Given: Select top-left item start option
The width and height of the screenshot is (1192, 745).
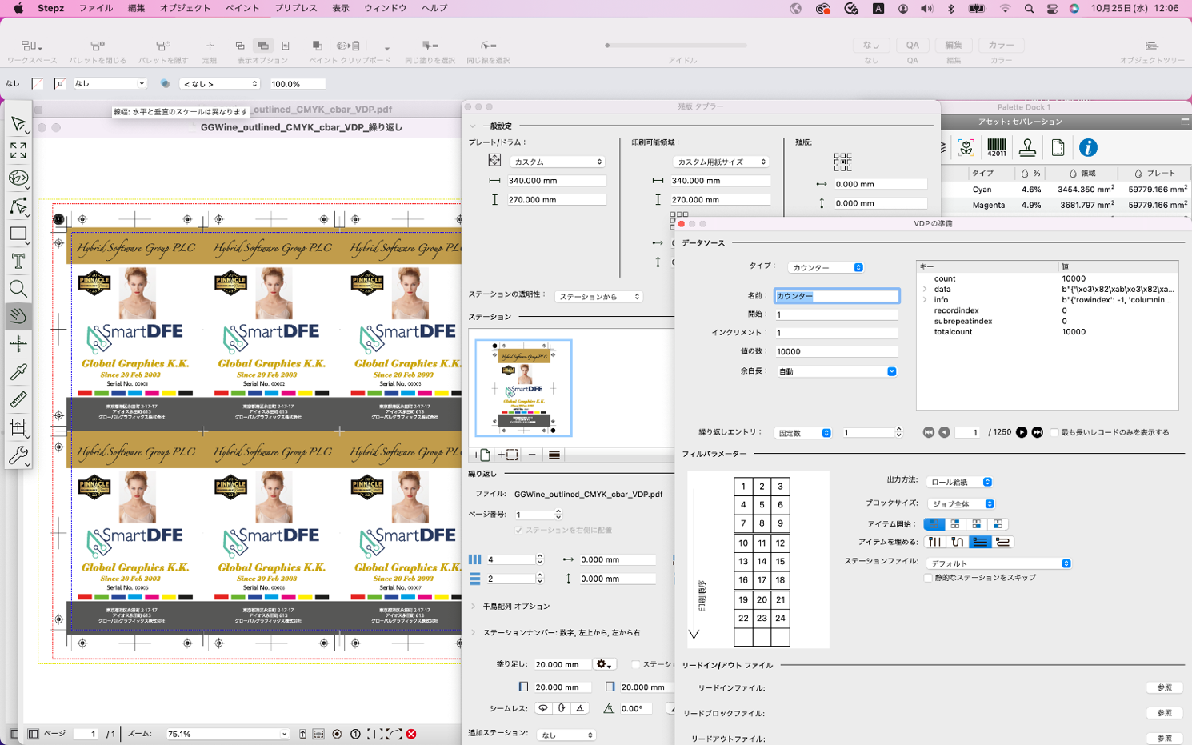Looking at the screenshot, I should [x=934, y=524].
